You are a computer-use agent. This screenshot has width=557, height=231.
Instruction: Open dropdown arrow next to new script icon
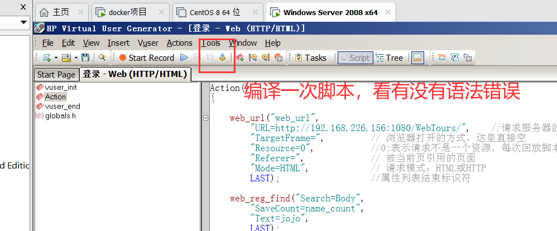[x=55, y=57]
